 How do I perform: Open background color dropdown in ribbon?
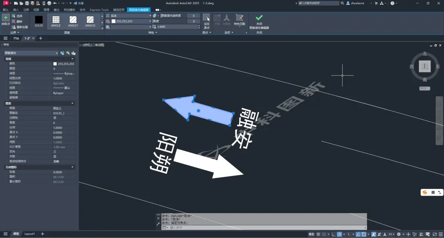point(131,27)
